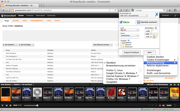The image size is (180, 111).
Task: Select identity us8b in Identitäten list
Action: pos(151,31)
